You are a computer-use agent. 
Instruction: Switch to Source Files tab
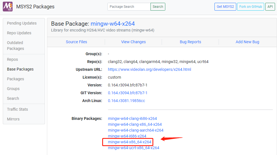pos(76,42)
